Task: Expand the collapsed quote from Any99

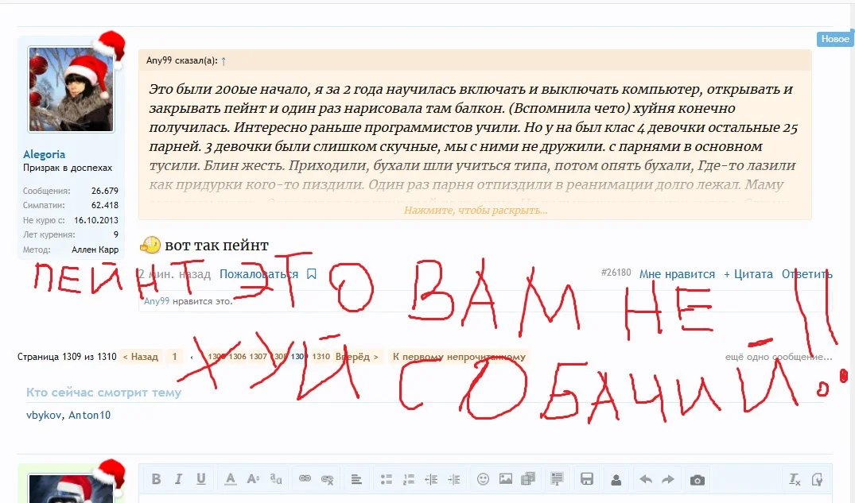Action: (475, 211)
